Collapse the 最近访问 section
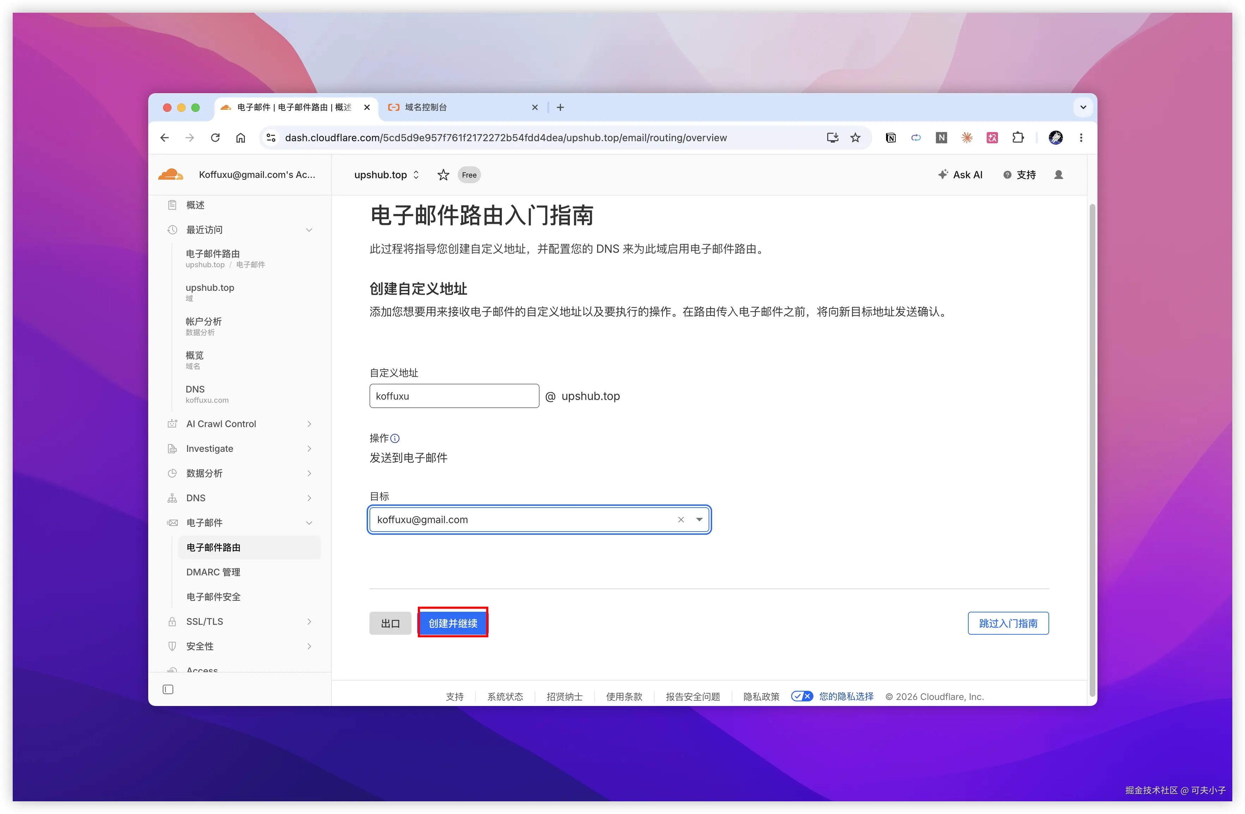 click(x=309, y=230)
